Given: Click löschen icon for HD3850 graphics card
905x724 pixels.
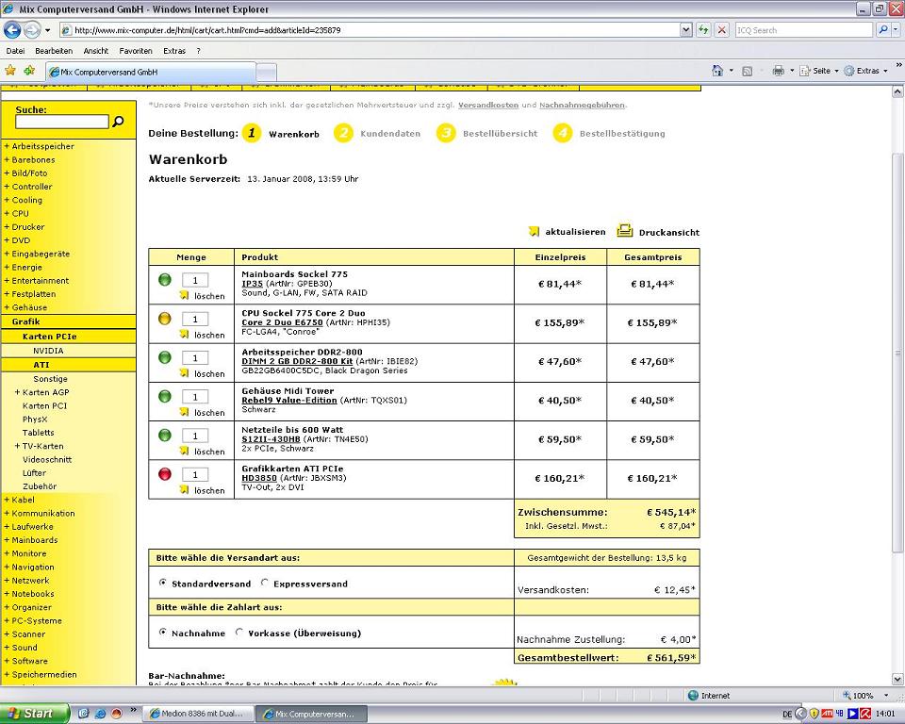Looking at the screenshot, I should pyautogui.click(x=184, y=489).
